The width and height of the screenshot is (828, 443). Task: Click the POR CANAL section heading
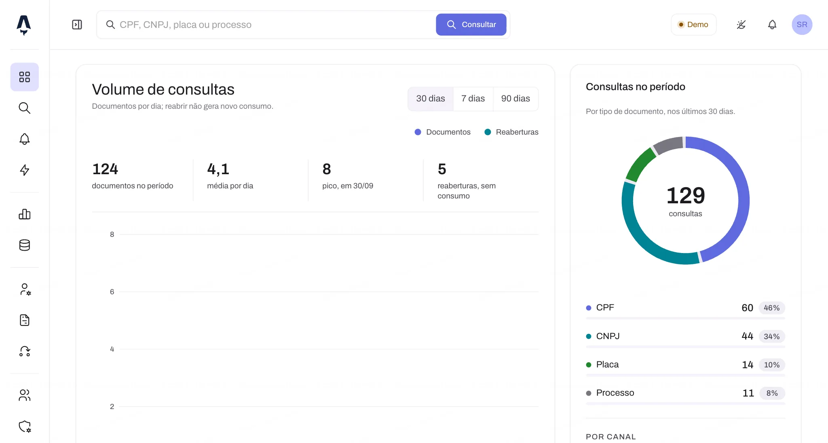point(611,437)
